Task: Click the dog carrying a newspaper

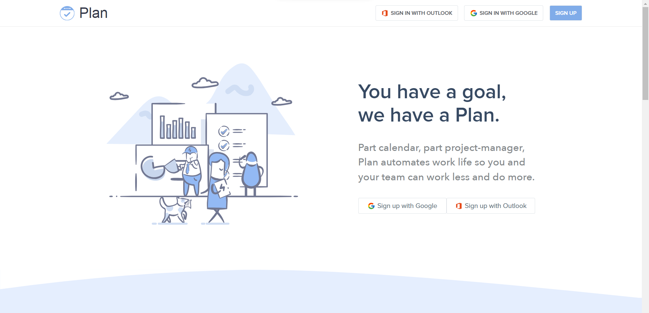Action: (x=175, y=210)
